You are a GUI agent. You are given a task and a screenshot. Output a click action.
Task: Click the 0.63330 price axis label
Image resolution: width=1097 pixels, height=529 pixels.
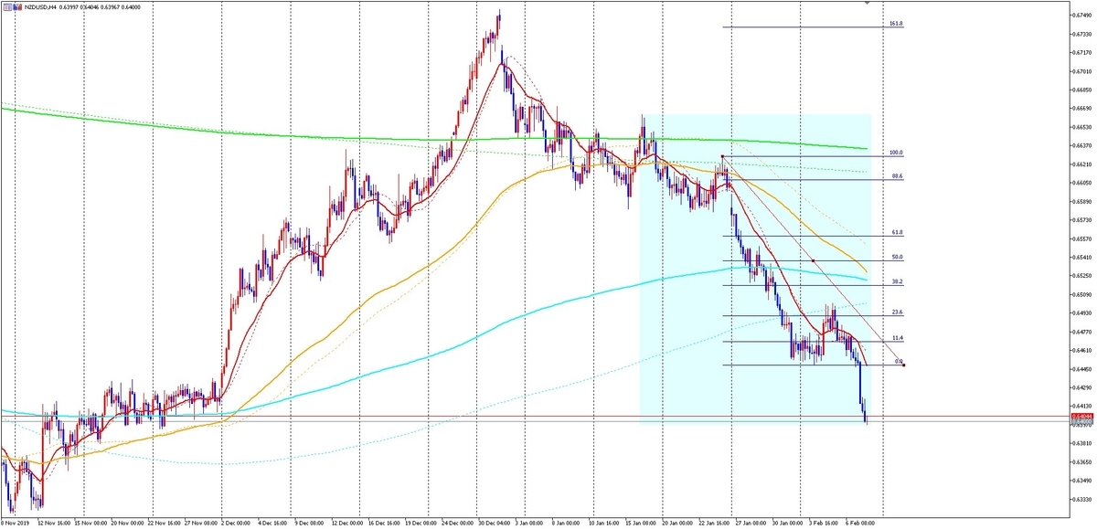(x=1082, y=500)
